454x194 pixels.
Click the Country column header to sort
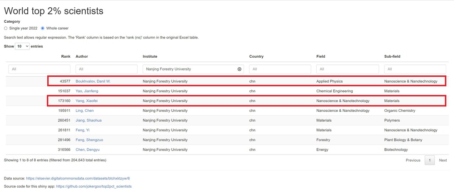256,56
